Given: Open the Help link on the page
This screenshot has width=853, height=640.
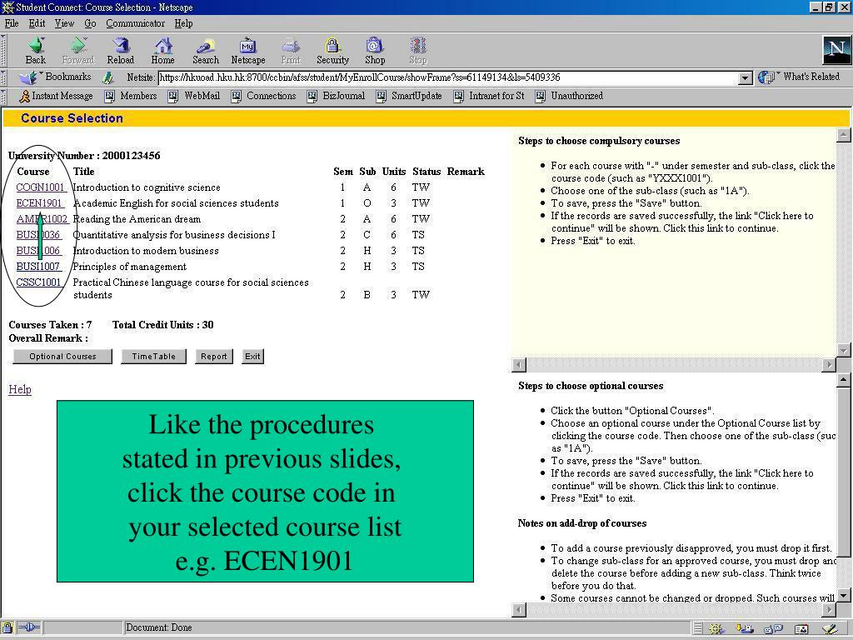Looking at the screenshot, I should point(20,390).
